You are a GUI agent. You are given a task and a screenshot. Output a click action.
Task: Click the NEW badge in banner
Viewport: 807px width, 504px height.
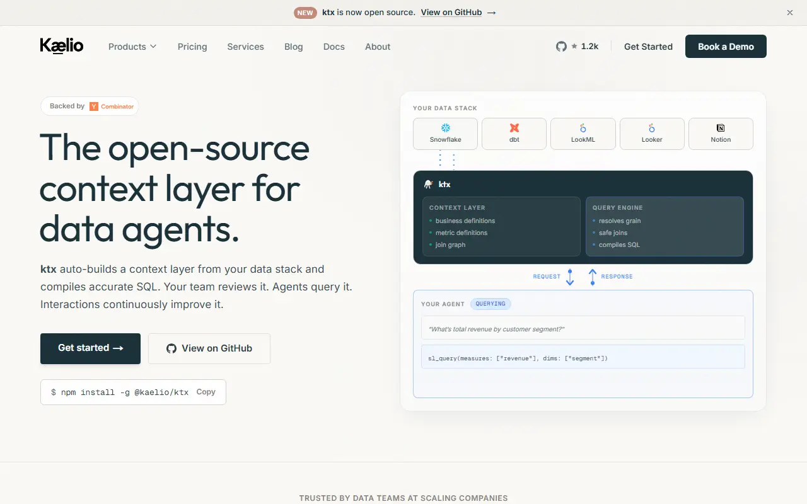305,13
